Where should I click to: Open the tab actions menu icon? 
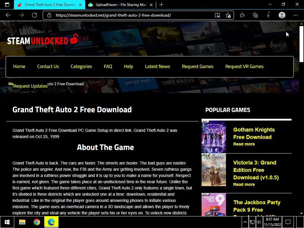tap(7, 5)
